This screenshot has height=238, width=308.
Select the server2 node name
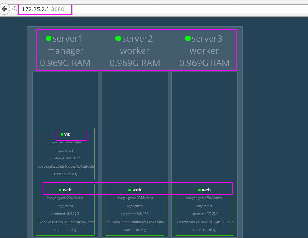(x=137, y=38)
